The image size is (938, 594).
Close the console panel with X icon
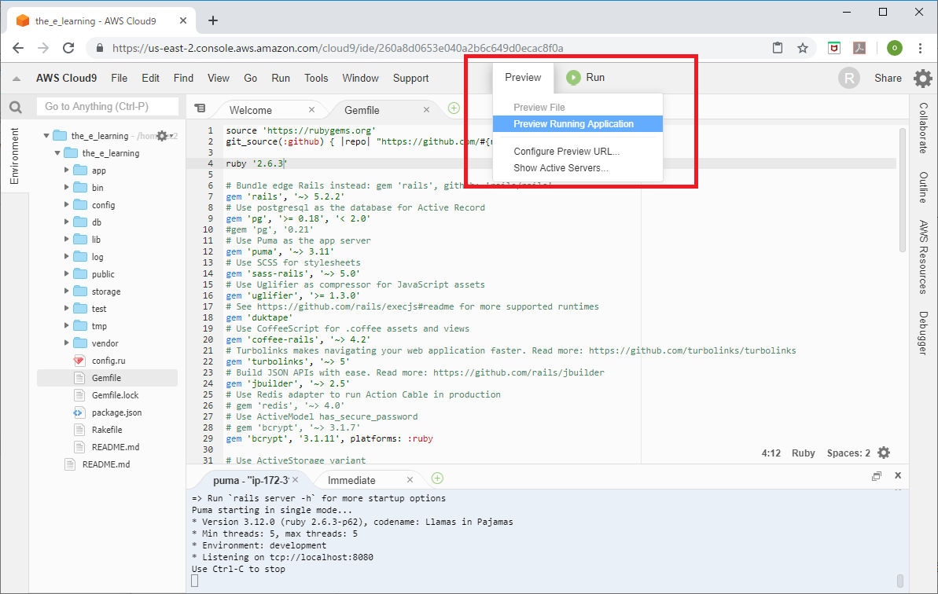[x=898, y=475]
